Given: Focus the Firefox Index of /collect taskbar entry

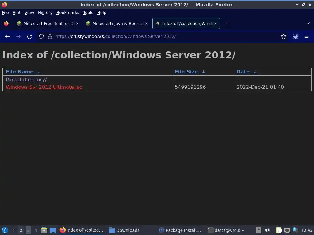Looking at the screenshot, I should [82, 230].
